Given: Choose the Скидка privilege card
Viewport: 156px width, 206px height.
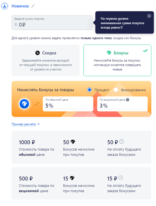Looking at the screenshot, I should [x=46, y=60].
